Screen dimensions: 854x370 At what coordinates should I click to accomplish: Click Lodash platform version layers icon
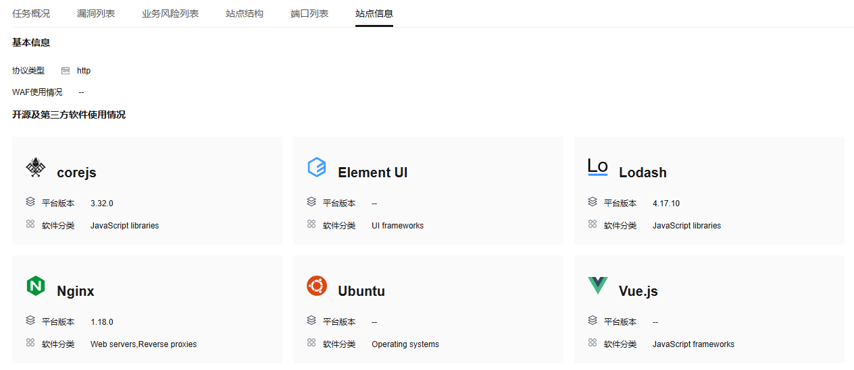(x=593, y=202)
